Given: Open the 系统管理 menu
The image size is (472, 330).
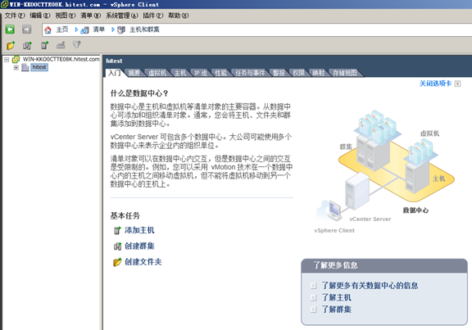Looking at the screenshot, I should pyautogui.click(x=121, y=16).
